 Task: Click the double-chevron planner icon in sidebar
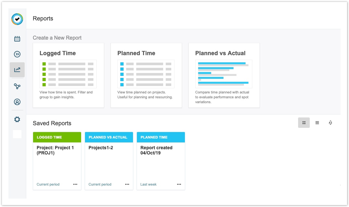tap(17, 54)
